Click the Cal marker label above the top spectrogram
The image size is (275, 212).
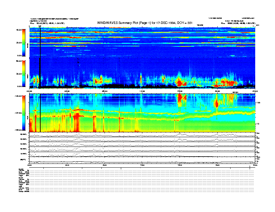[x=40, y=26]
